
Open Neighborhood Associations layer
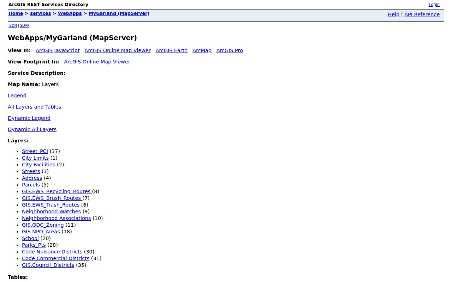(56, 218)
